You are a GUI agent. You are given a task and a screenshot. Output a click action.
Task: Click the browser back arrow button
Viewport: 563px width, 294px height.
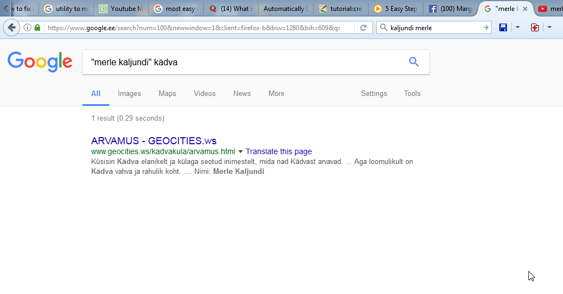[12, 27]
